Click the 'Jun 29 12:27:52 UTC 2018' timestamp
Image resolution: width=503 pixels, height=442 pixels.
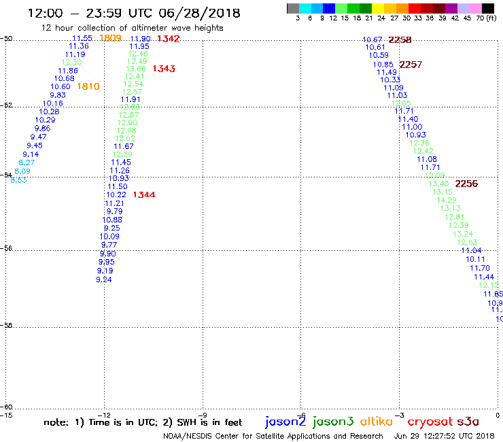tap(445, 436)
